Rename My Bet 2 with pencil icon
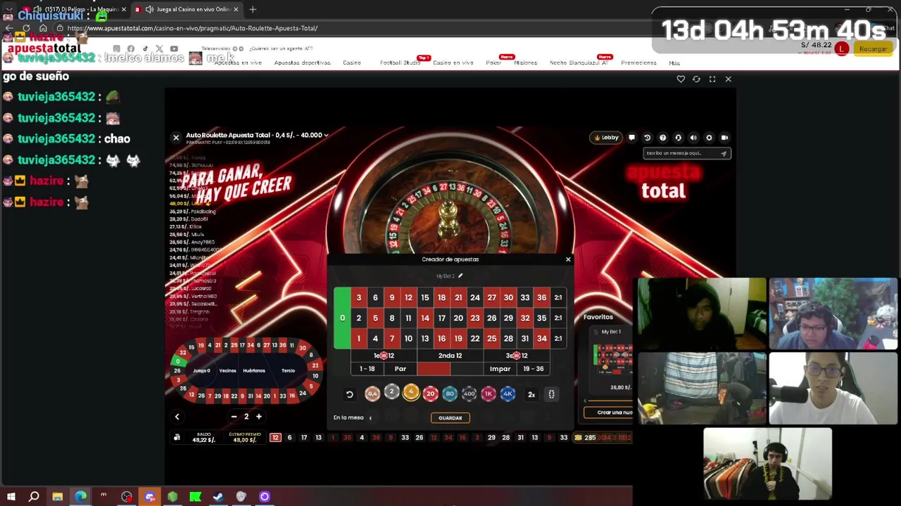Viewport: 901px width, 506px height. tap(460, 275)
